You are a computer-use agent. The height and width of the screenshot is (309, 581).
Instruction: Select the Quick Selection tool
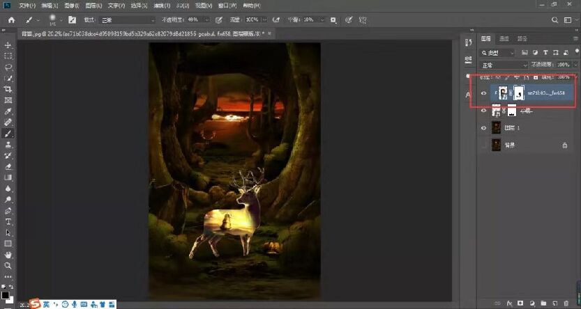click(8, 79)
